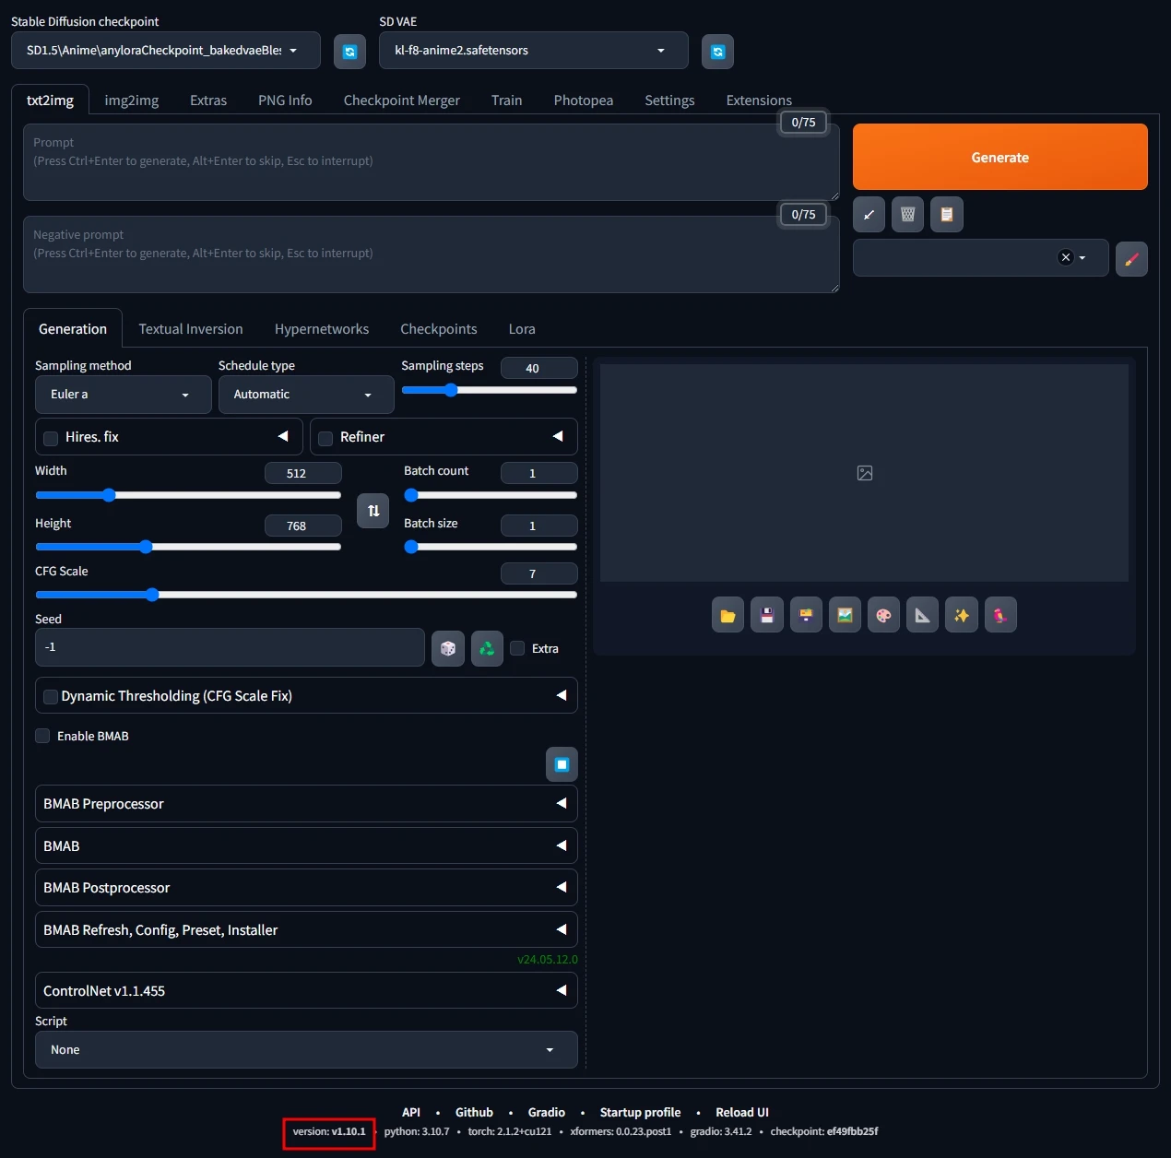Click the Sampling steps number box showing 40
This screenshot has height=1158, width=1171.
click(x=539, y=368)
